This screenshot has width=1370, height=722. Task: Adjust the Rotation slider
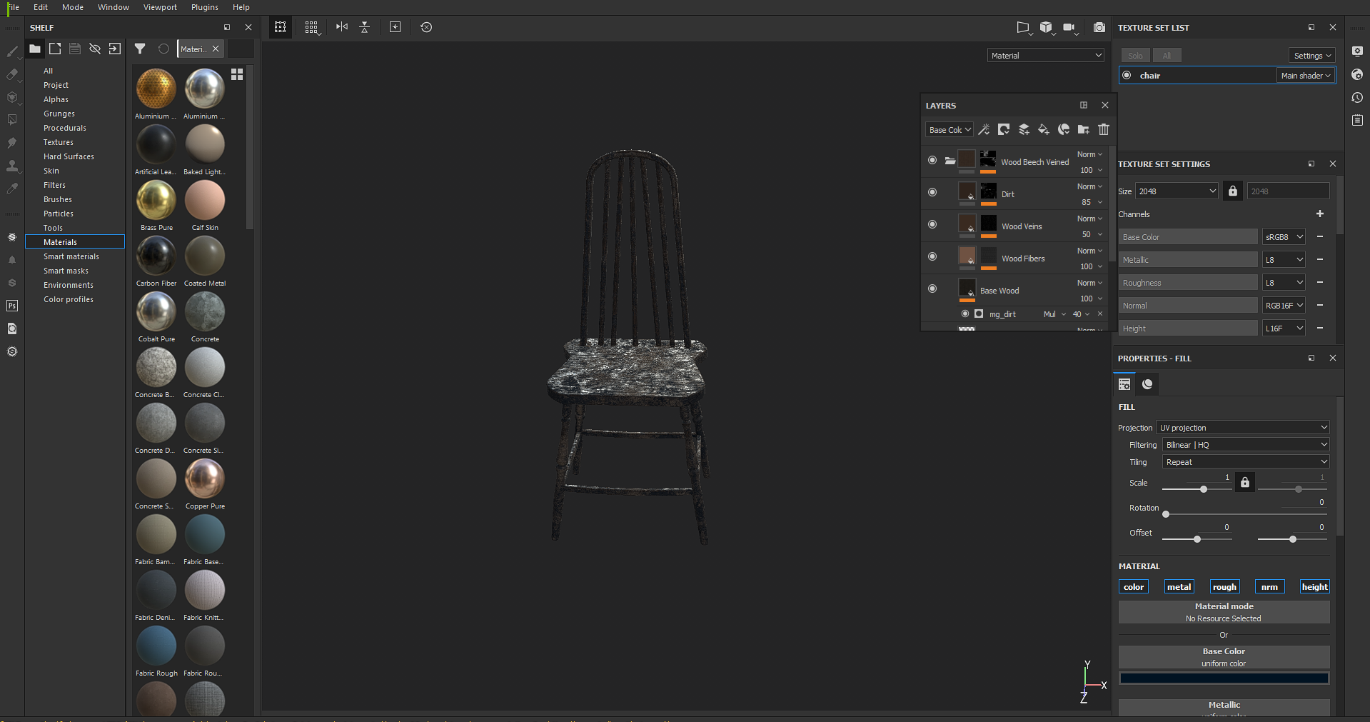(1244, 514)
